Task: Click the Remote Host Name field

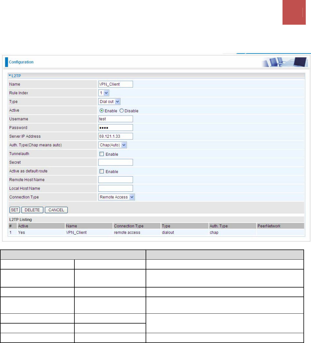Action: [116, 179]
